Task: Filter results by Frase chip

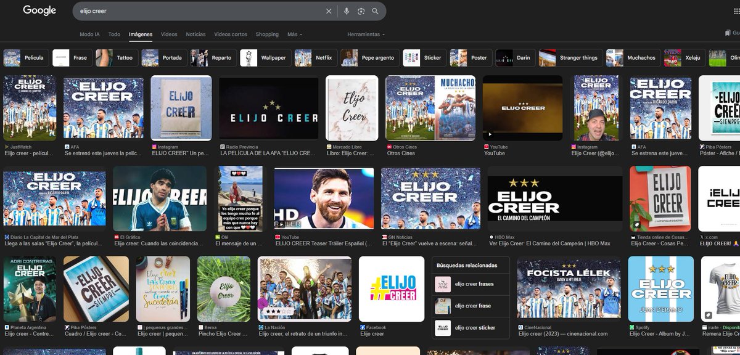Action: point(72,58)
